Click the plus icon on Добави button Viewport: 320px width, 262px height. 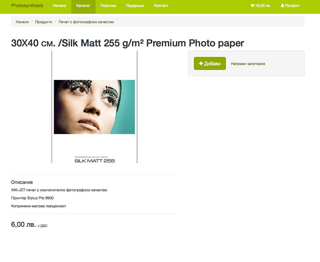coord(201,64)
